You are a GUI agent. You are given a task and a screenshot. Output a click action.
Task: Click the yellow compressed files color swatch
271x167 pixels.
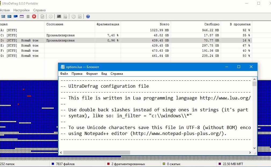(164, 164)
